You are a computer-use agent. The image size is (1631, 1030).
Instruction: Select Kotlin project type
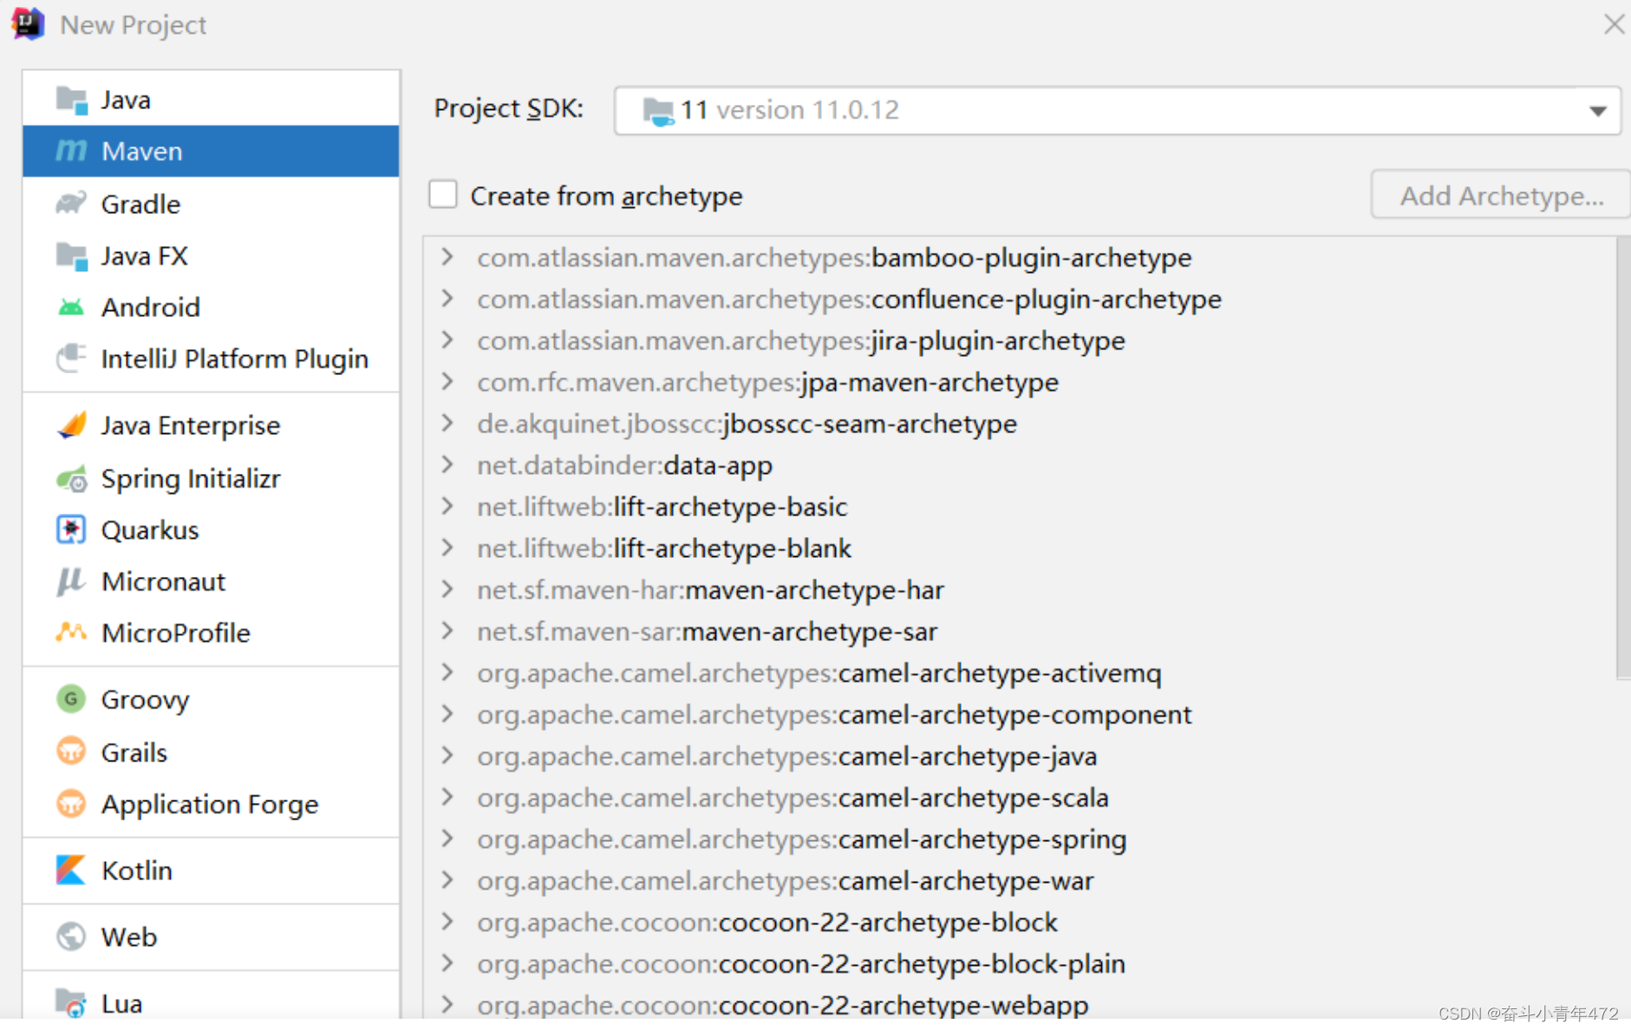(212, 870)
